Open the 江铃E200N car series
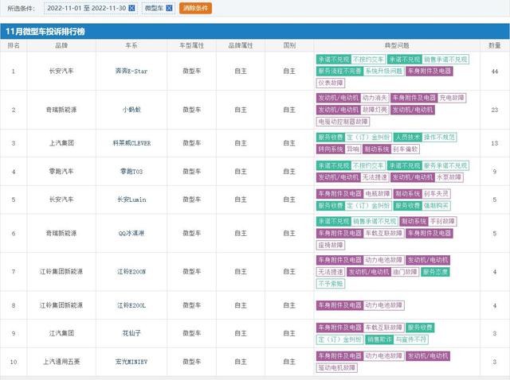Screen dimensions: 510x380 (131, 272)
